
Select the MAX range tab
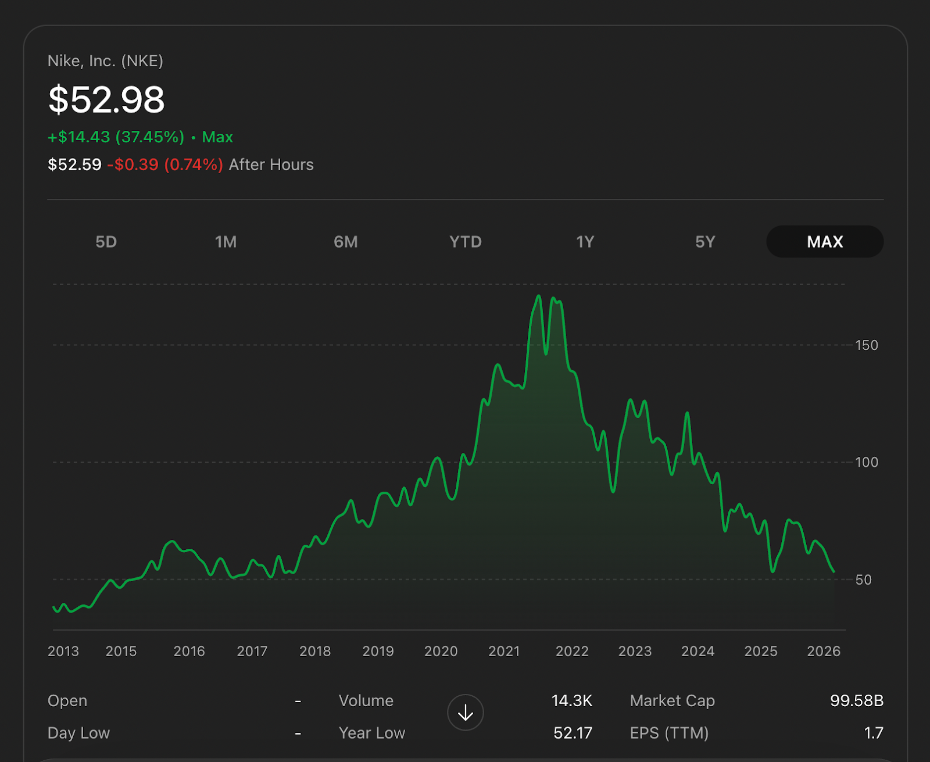coord(825,242)
